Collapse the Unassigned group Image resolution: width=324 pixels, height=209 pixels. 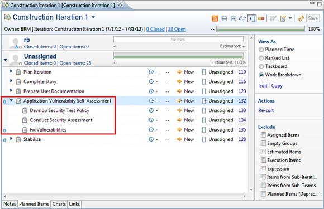[6, 60]
